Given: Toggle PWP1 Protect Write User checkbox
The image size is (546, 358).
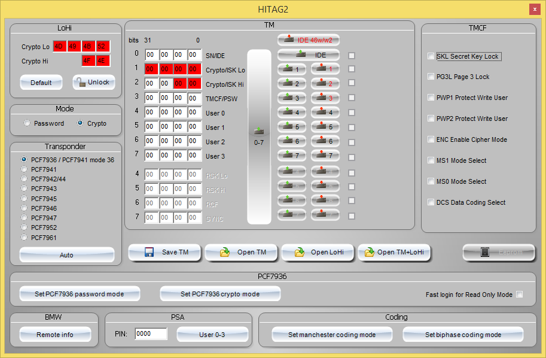Looking at the screenshot, I should coord(431,97).
